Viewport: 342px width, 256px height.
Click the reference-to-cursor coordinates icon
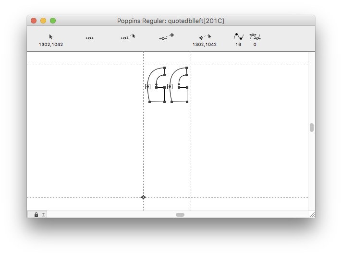(x=205, y=36)
